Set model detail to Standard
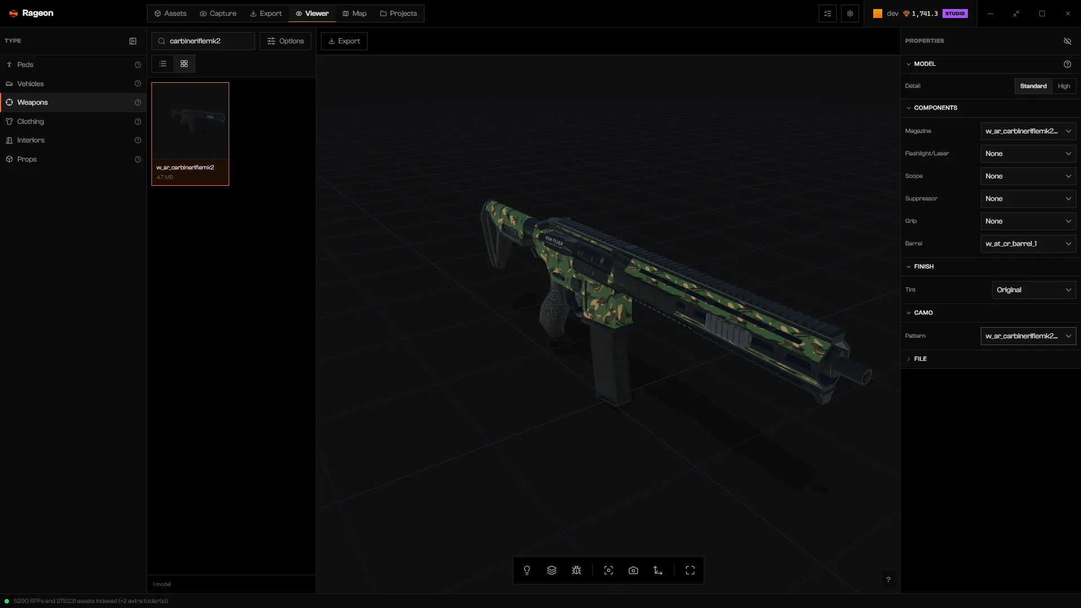This screenshot has width=1081, height=608. pos(1033,86)
